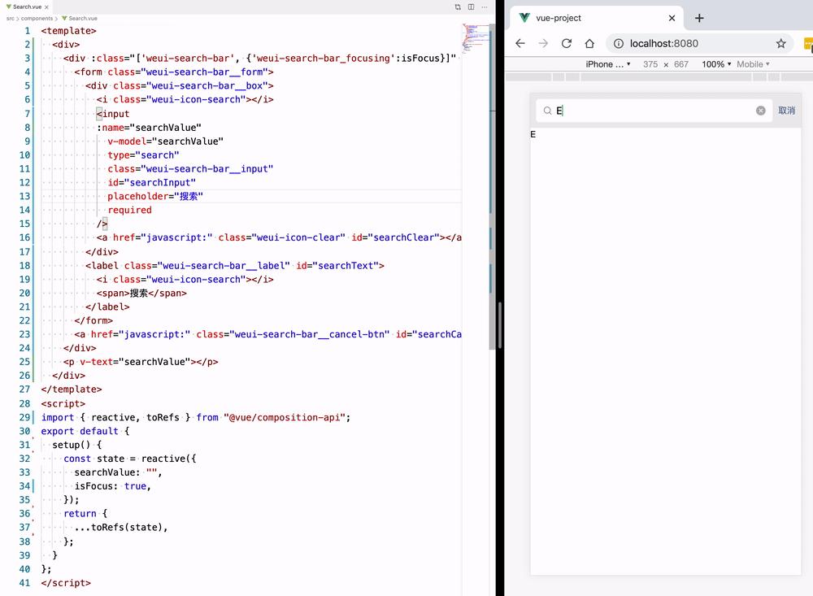Open the browser home page icon
The height and width of the screenshot is (596, 813).
[x=589, y=43]
